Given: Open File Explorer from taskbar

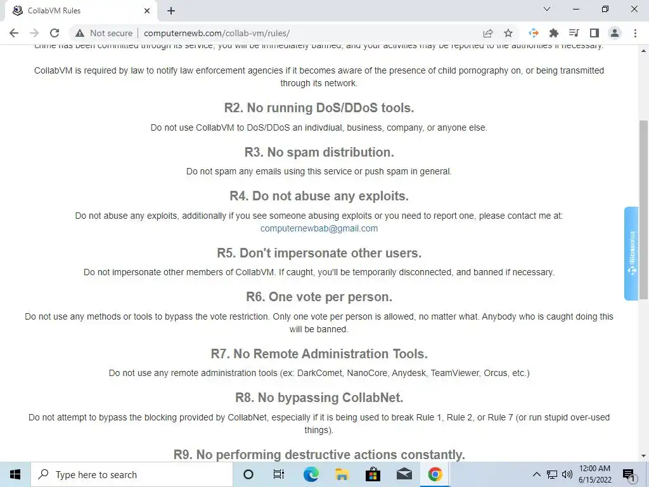Looking at the screenshot, I should [x=342, y=474].
